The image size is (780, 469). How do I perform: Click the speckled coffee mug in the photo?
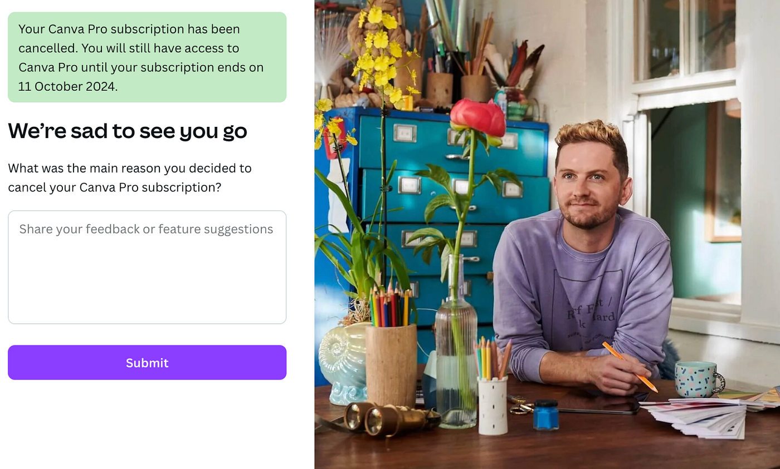click(699, 379)
